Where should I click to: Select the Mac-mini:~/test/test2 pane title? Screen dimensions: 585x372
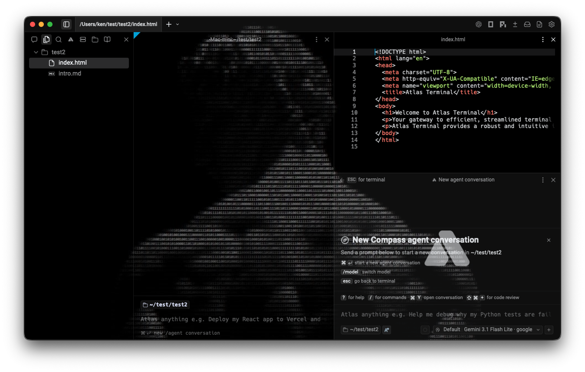pos(234,40)
